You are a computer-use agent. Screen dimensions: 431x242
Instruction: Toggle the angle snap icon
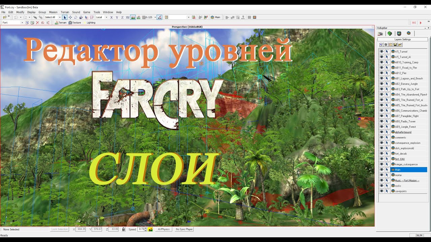[160, 17]
